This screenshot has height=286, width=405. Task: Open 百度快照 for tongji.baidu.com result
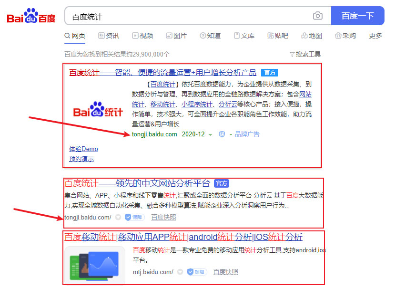pyautogui.click(x=163, y=217)
